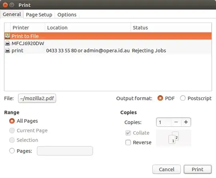Open the ~/mozilla2.pdf file chooser
Screen dimensions: 216x178
(37, 98)
